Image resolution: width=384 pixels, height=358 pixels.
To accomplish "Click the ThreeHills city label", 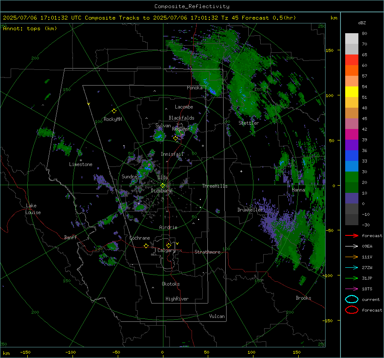I will 215,186.
